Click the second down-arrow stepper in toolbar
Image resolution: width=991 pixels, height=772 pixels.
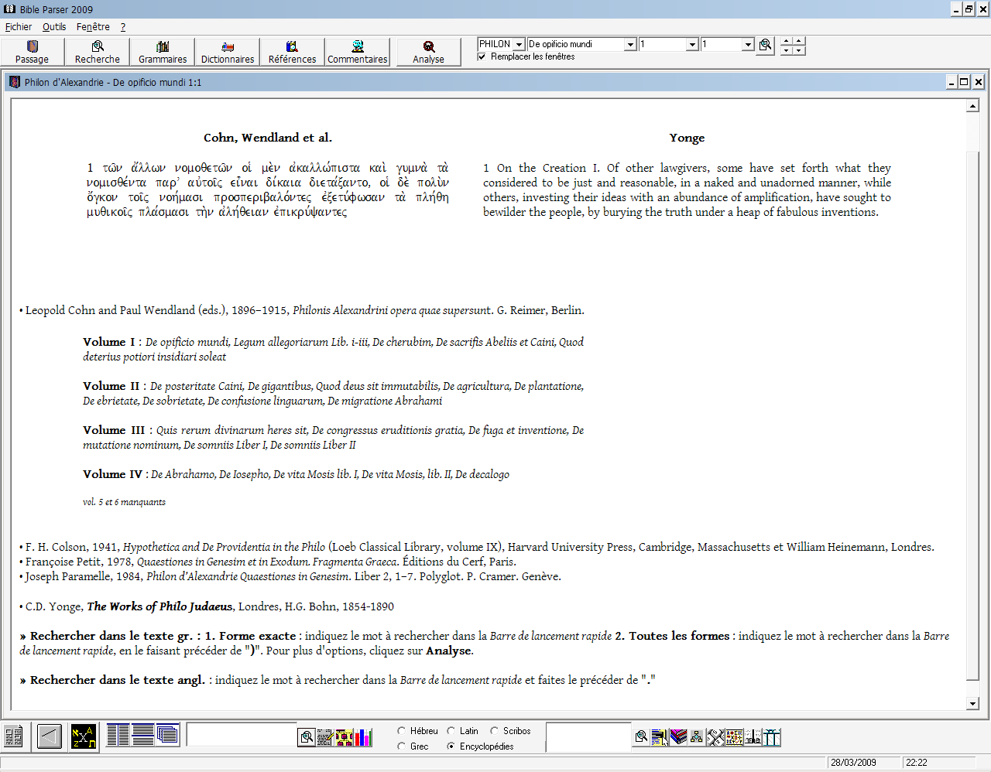point(799,50)
